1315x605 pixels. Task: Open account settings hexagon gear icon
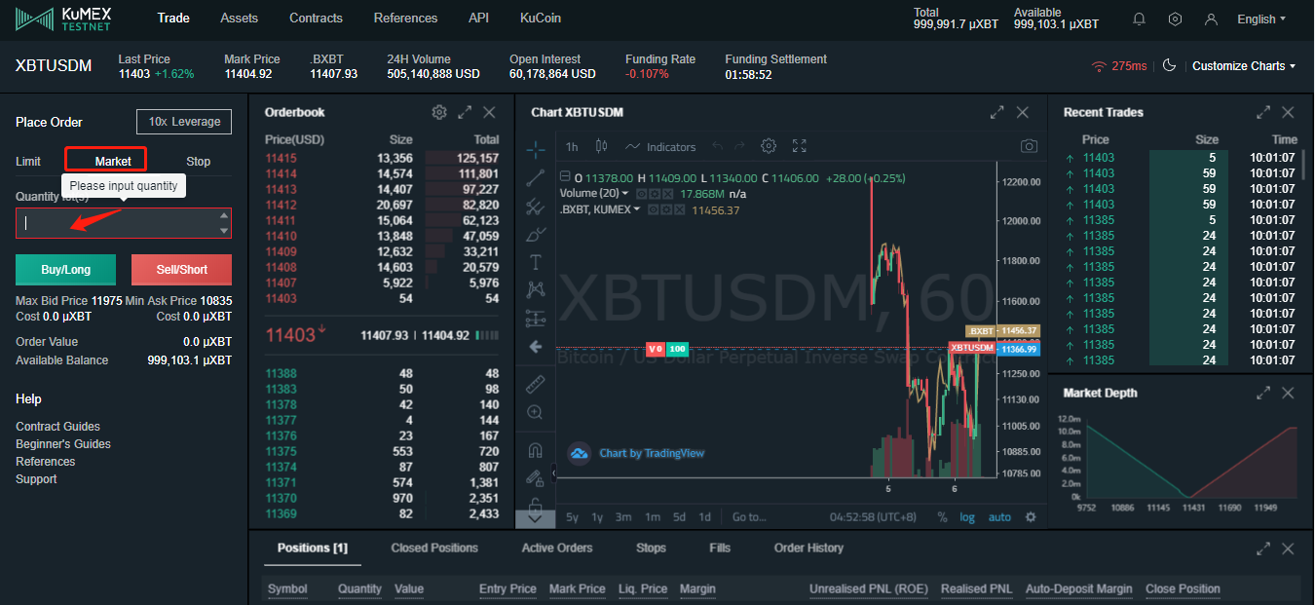coord(1176,19)
